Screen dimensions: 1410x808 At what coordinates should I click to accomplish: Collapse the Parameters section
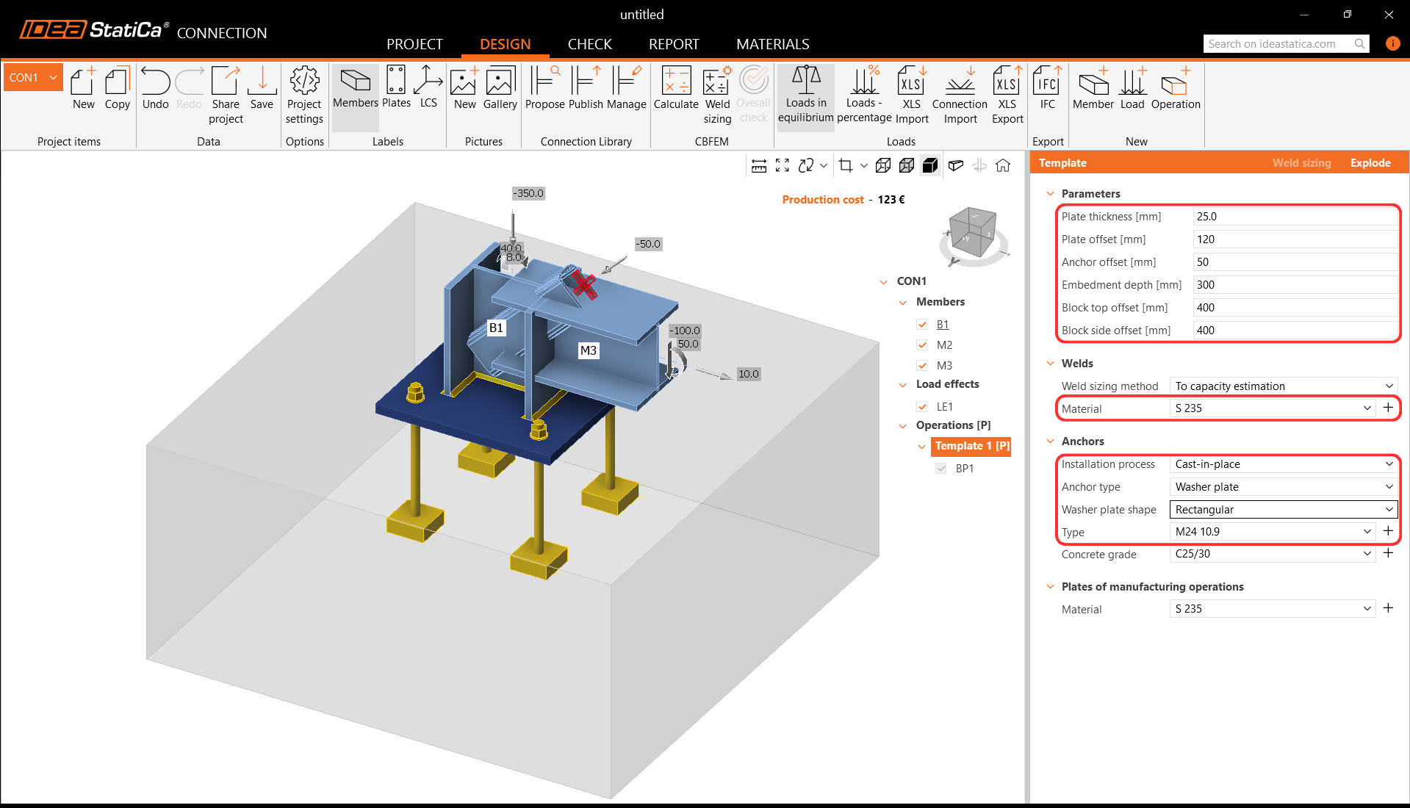(1050, 194)
